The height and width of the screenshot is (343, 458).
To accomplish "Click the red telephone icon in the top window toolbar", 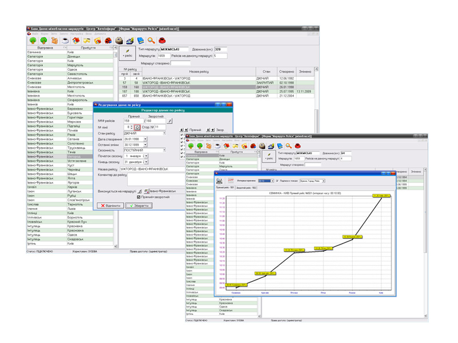I will [162, 41].
